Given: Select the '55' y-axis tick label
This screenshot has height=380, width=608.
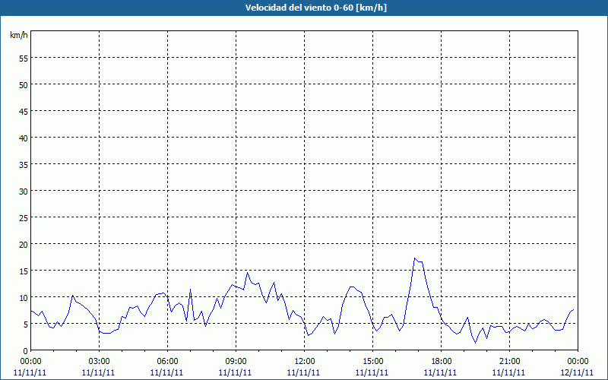Looking at the screenshot, I should pyautogui.click(x=24, y=58).
